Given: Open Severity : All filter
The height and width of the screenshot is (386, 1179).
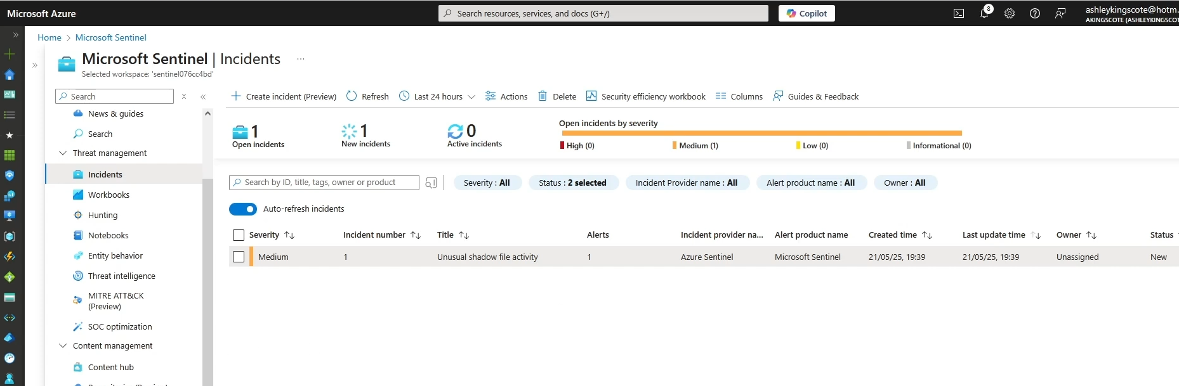Looking at the screenshot, I should (x=487, y=183).
